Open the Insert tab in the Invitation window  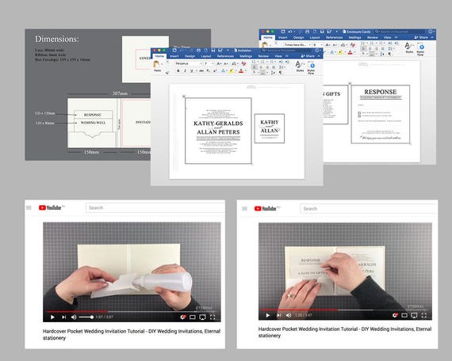(174, 56)
